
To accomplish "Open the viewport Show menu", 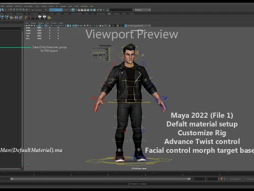I will click(47, 23).
